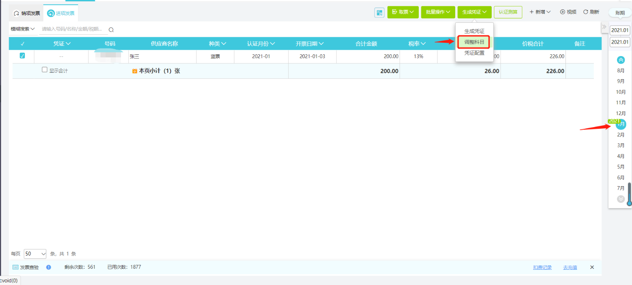The height and width of the screenshot is (285, 632).
Task: Select 5月 in the period list
Action: (621, 167)
